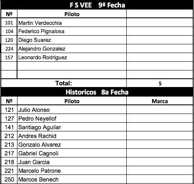Select the Julio Alonso cell
The height and width of the screenshot is (184, 194).
[x=72, y=110]
